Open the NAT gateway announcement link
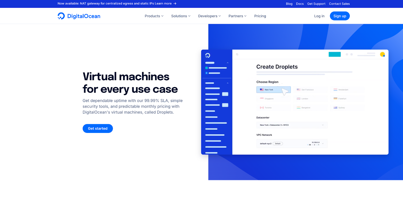This screenshot has width=403, height=204. point(117,4)
